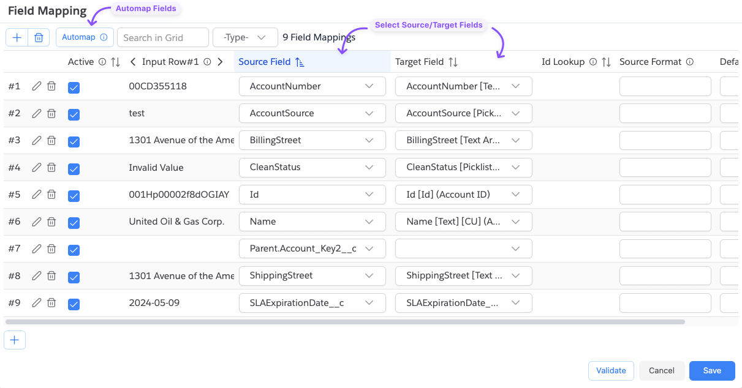Delete row #9 with trash icon
The width and height of the screenshot is (742, 388).
(51, 303)
